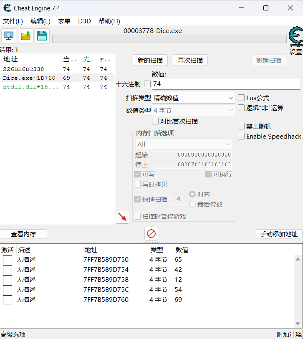Screen dimensions: 303x339
Task: Click value 54 in address table
Action: click(178, 290)
